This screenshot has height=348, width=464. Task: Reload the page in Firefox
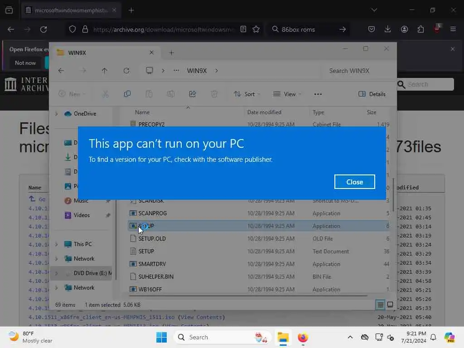point(43,29)
